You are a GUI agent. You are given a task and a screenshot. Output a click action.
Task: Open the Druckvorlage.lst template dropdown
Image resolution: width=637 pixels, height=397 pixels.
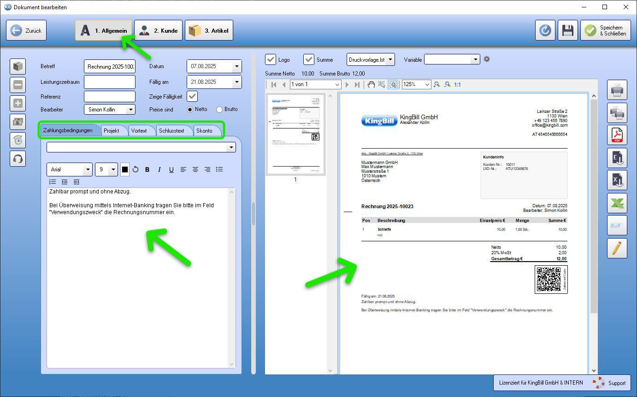tap(390, 59)
